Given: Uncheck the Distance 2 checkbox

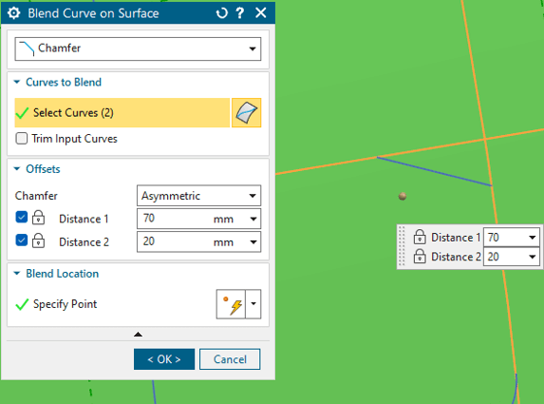Looking at the screenshot, I should (22, 240).
